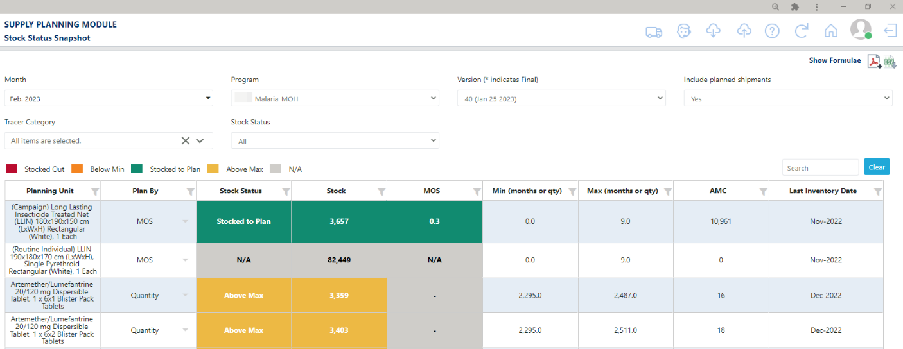
Task: Click the cloud download icon
Action: tap(714, 31)
